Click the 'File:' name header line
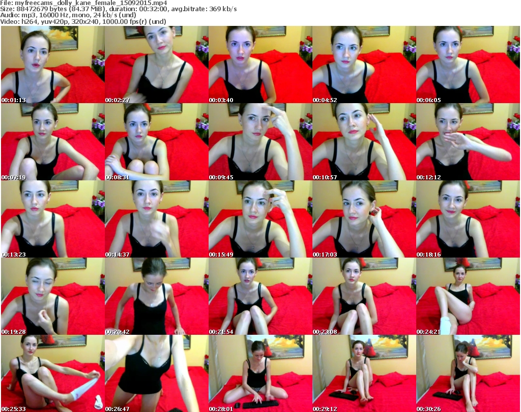The image size is (521, 412). (x=84, y=3)
